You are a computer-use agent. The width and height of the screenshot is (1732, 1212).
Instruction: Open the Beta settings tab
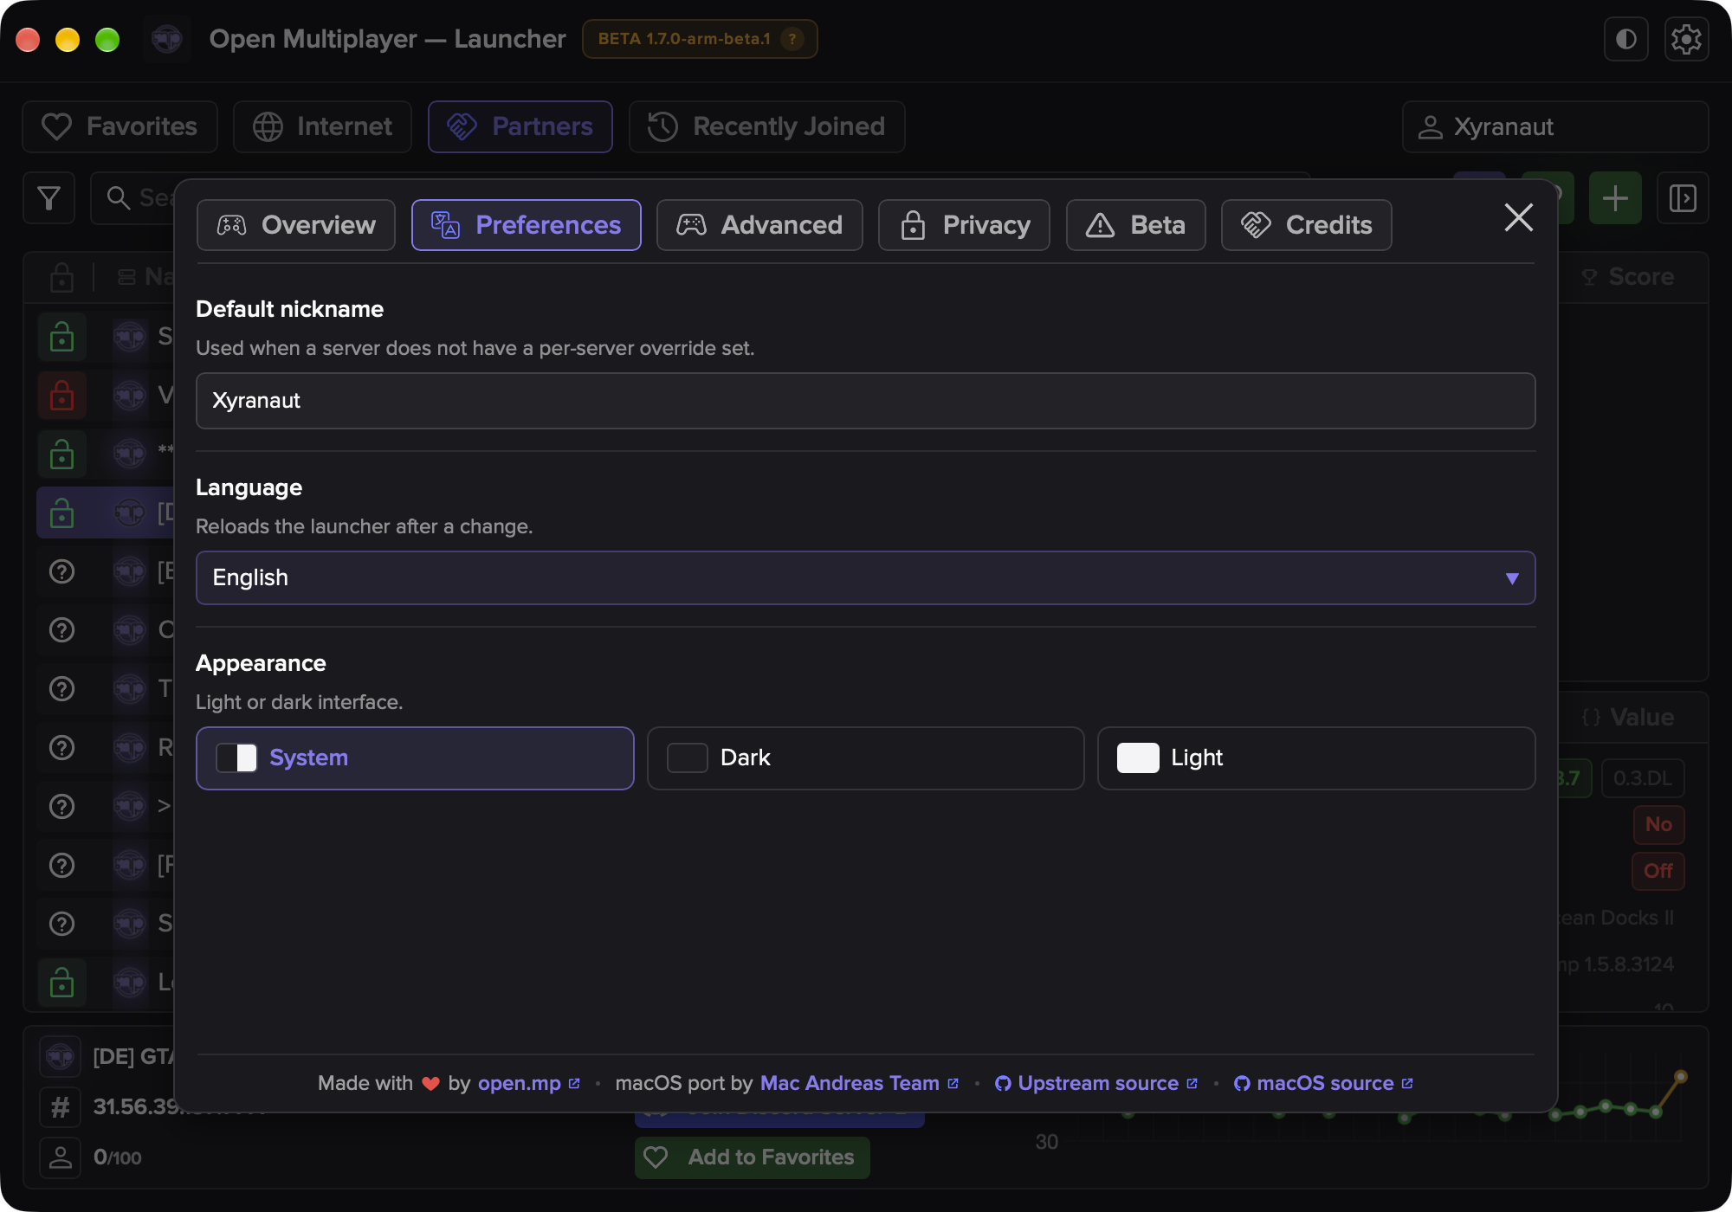pyautogui.click(x=1135, y=225)
